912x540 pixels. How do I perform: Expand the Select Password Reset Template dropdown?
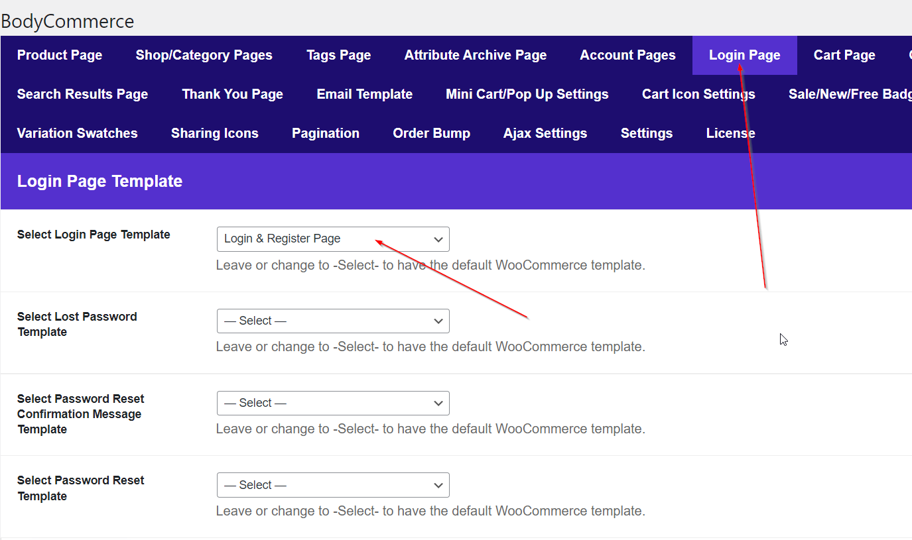(333, 485)
